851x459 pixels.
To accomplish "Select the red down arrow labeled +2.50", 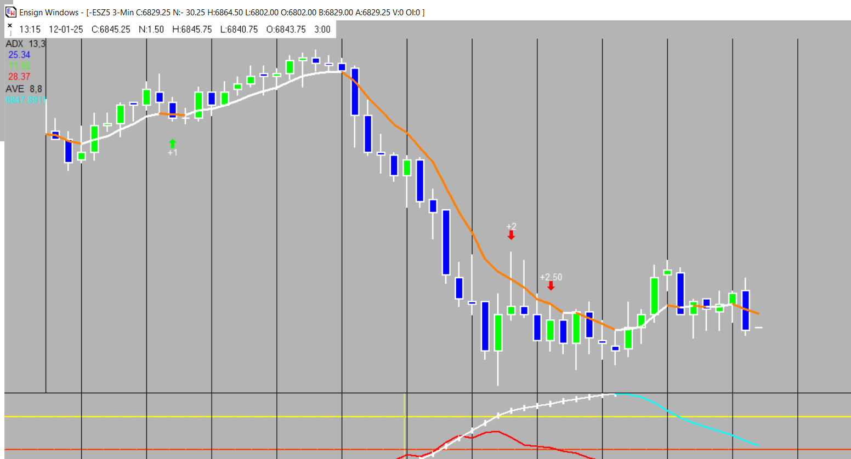I will click(x=551, y=285).
